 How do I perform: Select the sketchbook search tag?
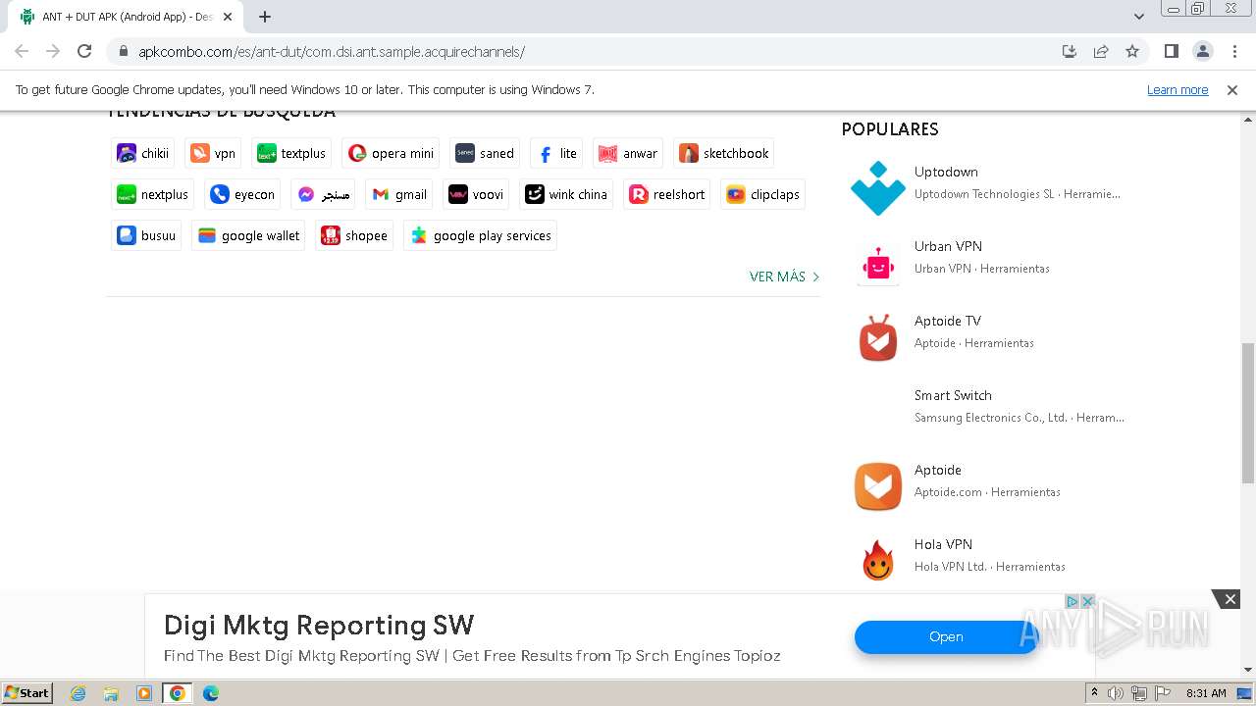click(724, 153)
